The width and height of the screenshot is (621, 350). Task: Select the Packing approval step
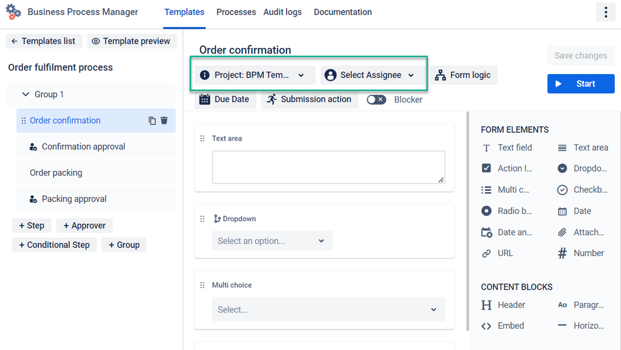(96, 199)
